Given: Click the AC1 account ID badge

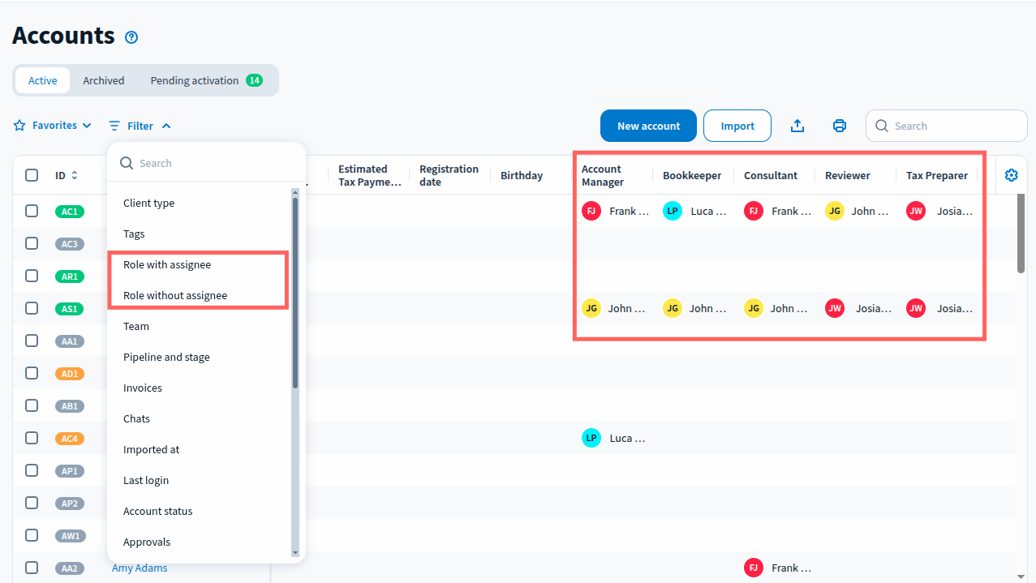Looking at the screenshot, I should 70,212.
